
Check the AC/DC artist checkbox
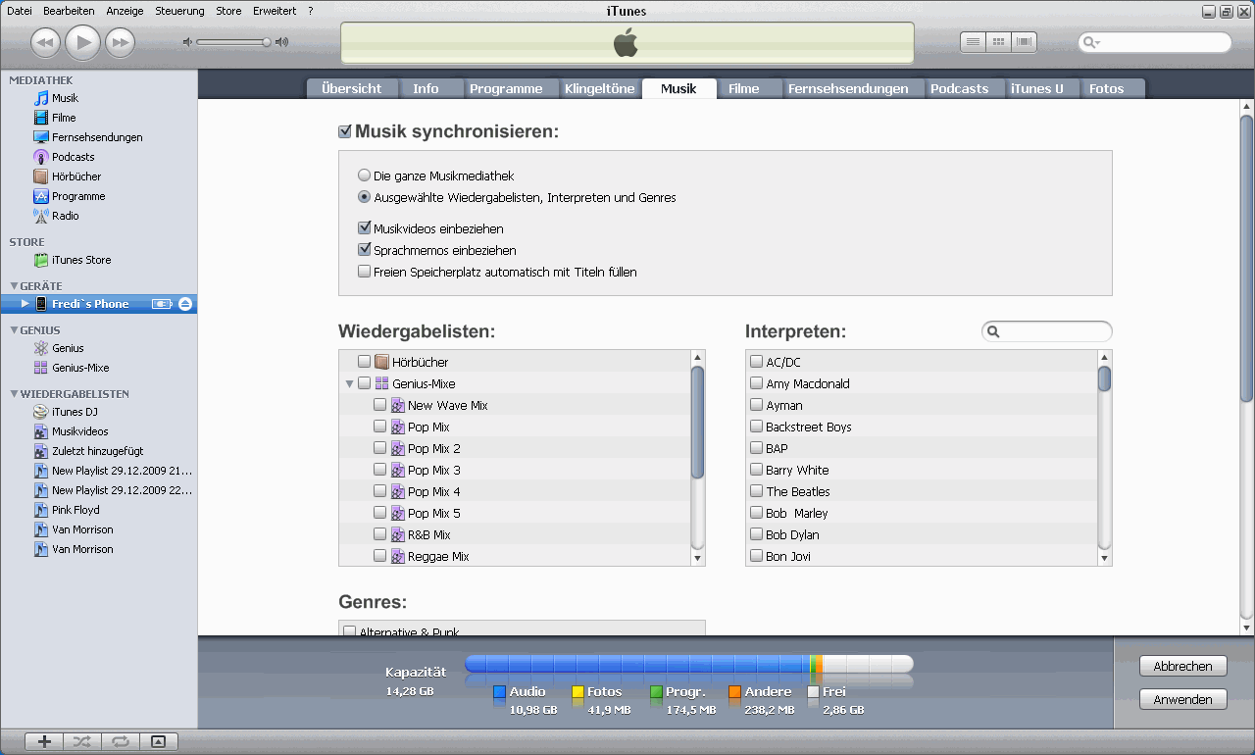[x=756, y=362]
